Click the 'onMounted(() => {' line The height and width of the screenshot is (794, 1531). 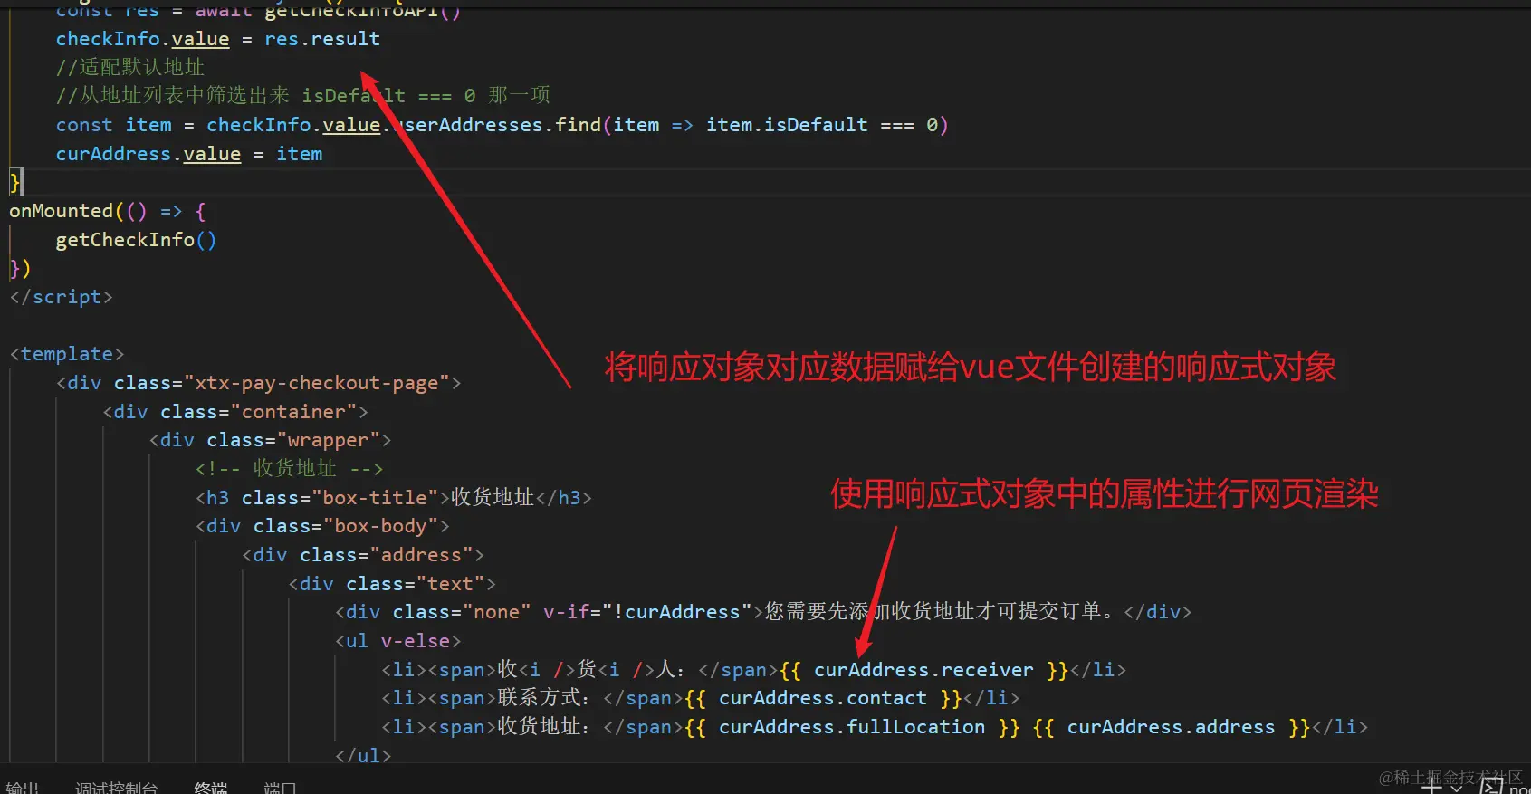pyautogui.click(x=108, y=211)
